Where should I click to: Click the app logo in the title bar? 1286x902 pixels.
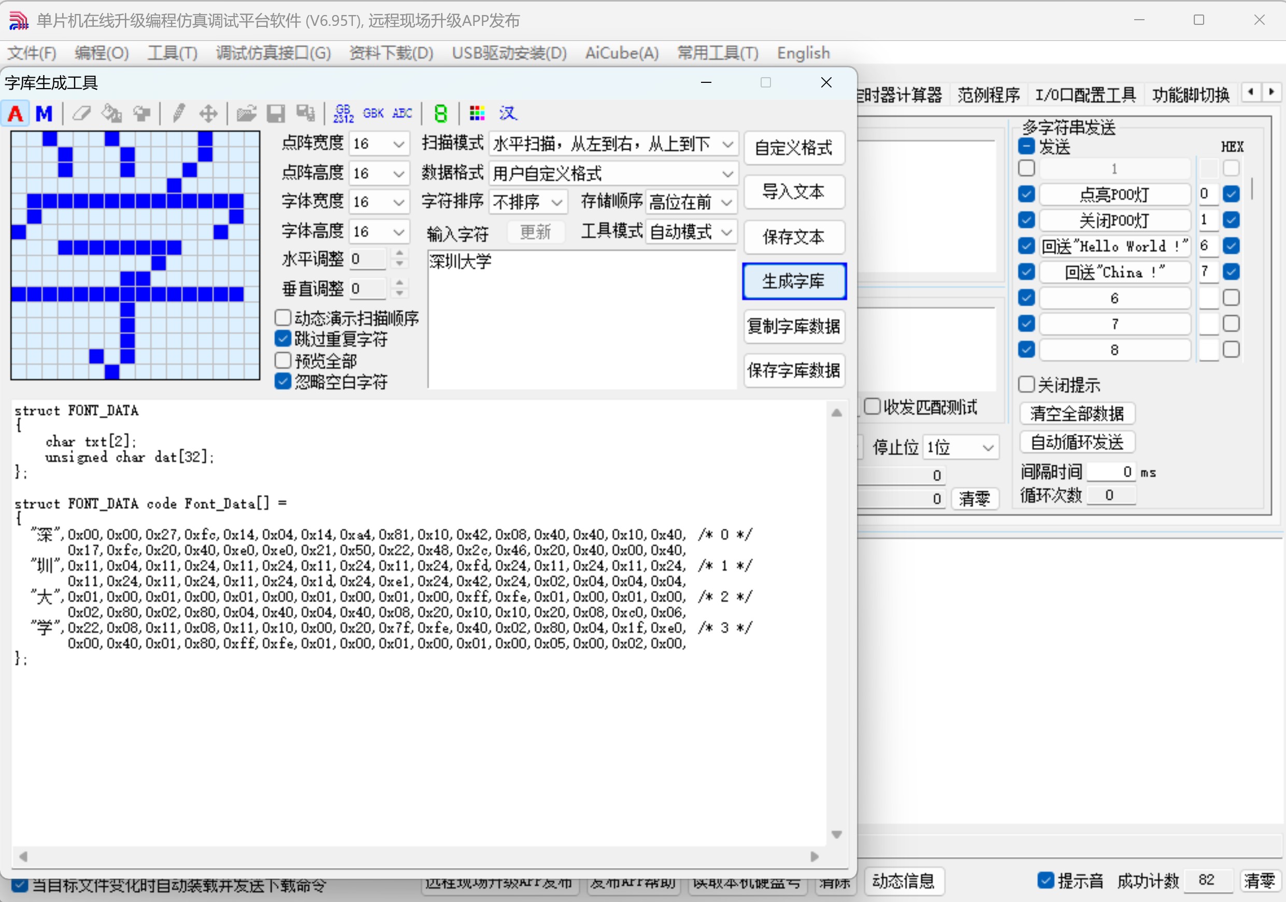(19, 21)
